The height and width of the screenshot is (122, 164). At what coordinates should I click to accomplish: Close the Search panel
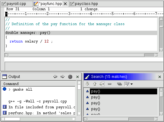tap(160, 77)
